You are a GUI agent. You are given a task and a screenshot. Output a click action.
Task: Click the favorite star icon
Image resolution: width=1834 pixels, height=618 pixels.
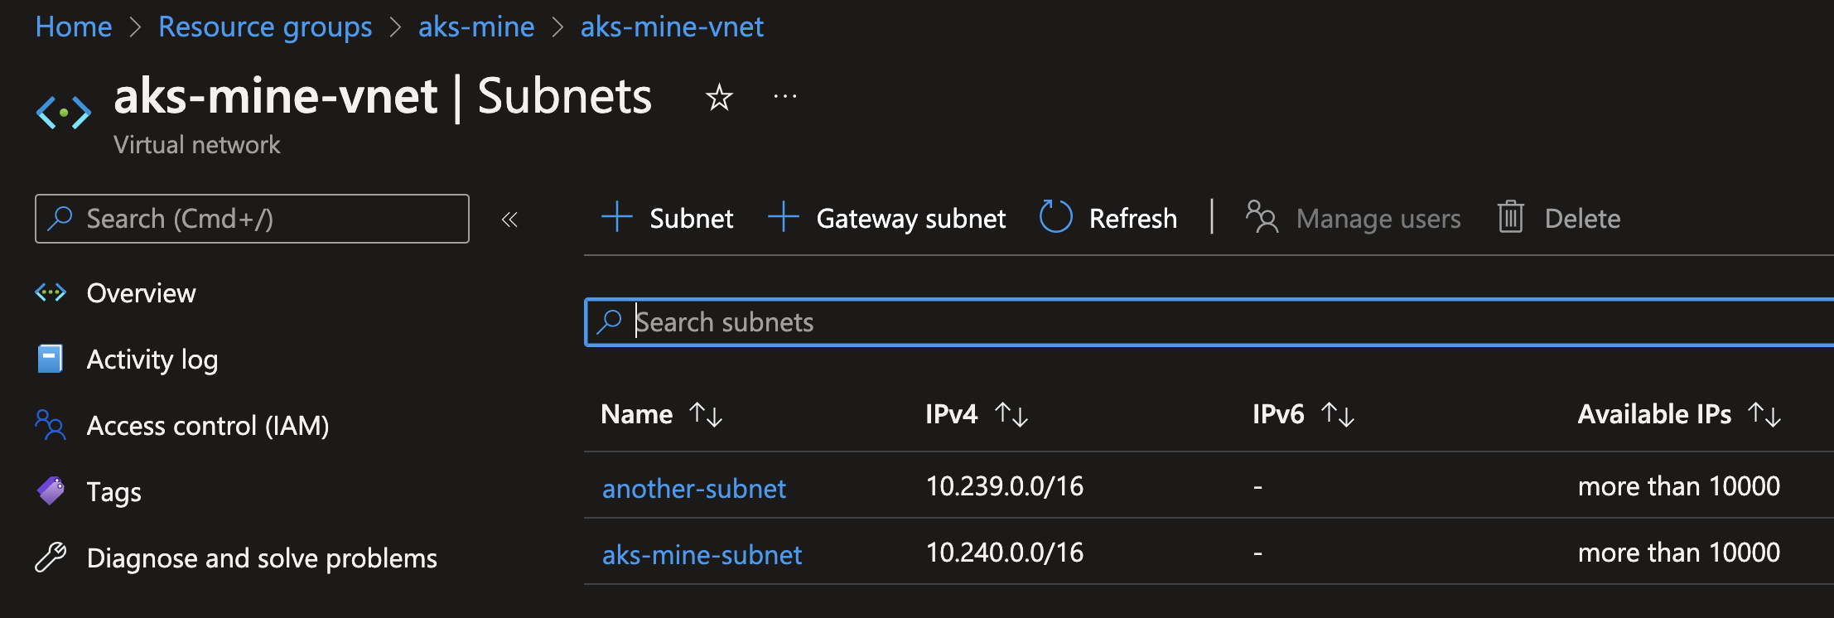[x=719, y=98]
